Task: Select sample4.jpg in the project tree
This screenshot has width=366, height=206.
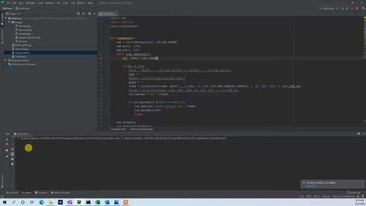Action: [25, 34]
